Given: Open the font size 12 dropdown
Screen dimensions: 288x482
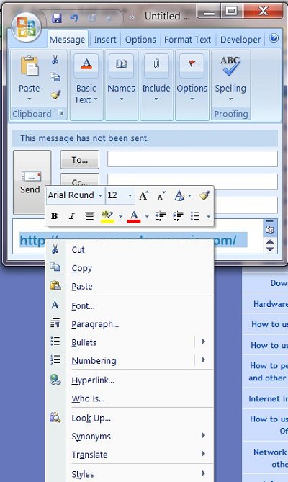Looking at the screenshot, I should 130,195.
